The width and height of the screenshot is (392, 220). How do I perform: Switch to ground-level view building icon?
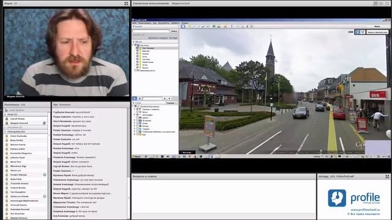(x=363, y=32)
